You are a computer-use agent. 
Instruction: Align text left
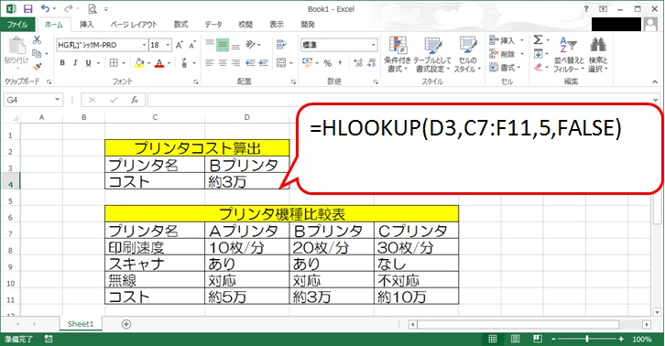[x=210, y=63]
